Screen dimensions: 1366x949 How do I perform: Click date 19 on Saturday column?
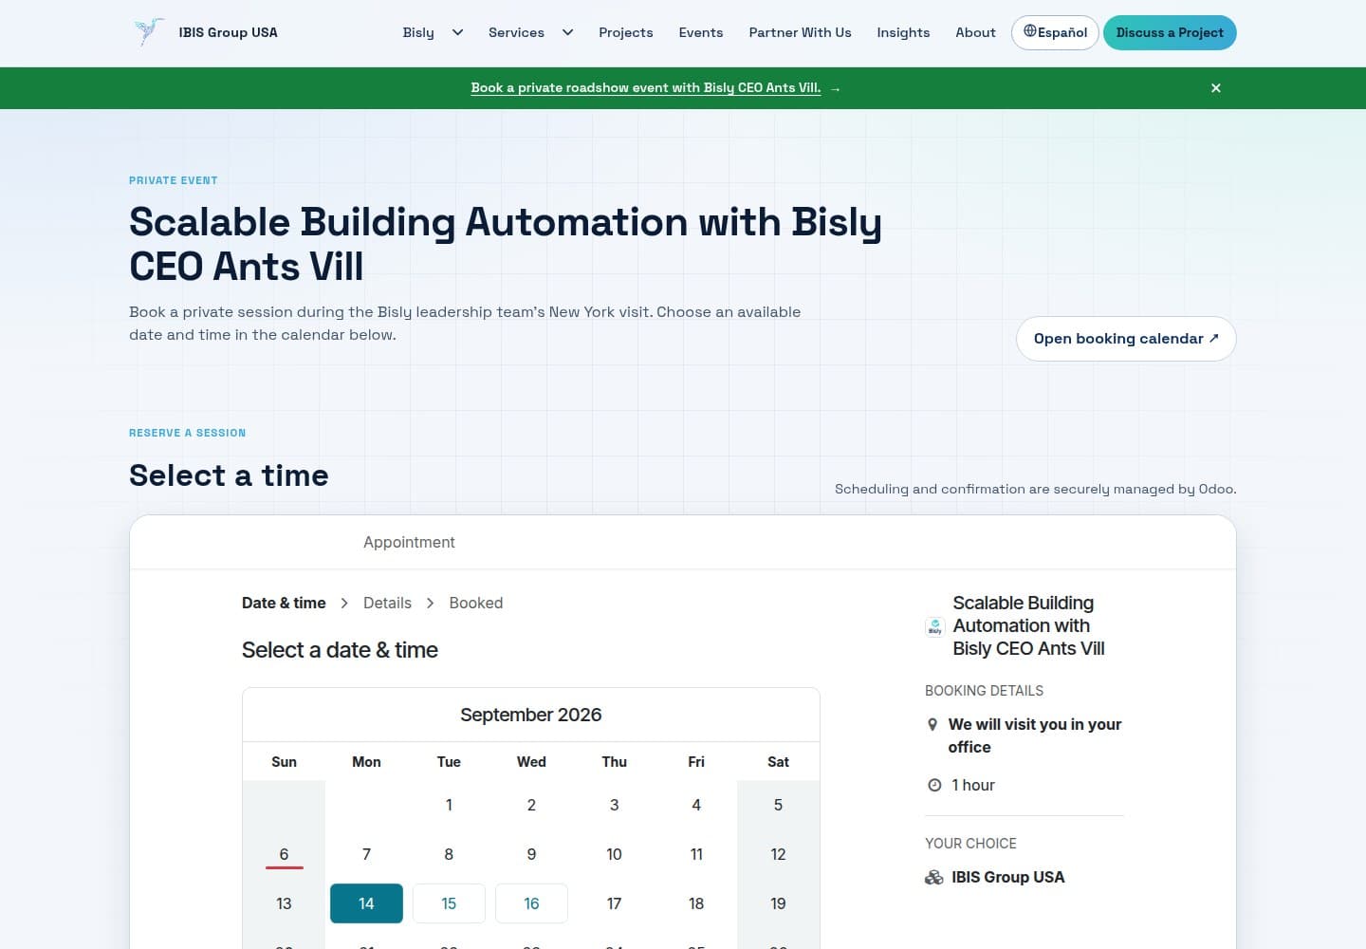click(x=778, y=903)
